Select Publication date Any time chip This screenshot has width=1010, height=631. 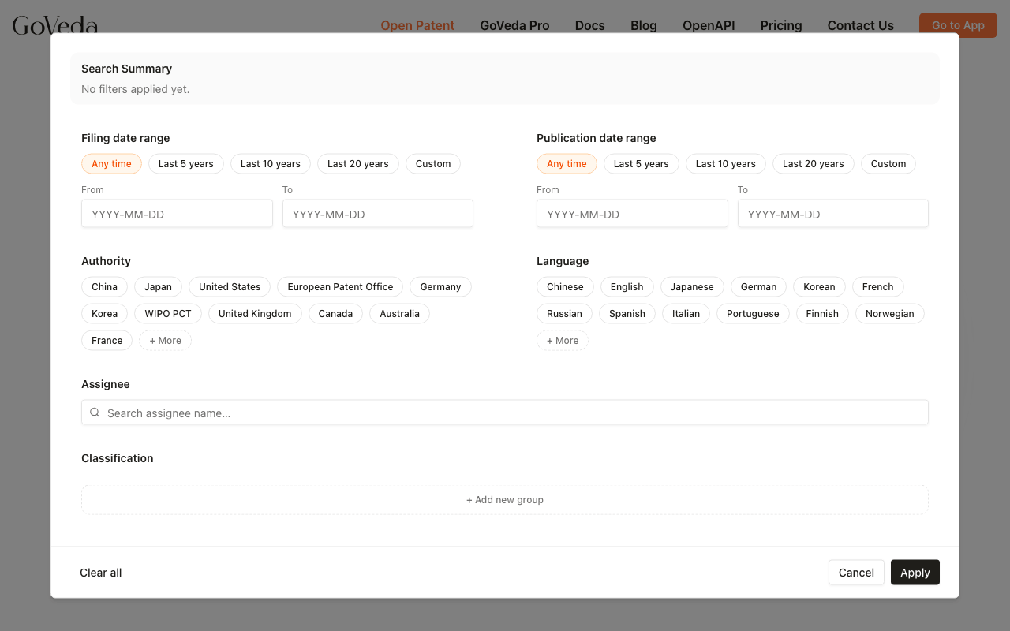tap(567, 164)
